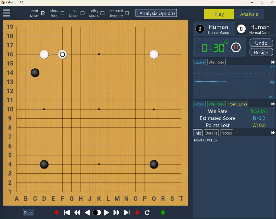This screenshot has height=219, width=276.
Task: Jump to next mistake with red right arrow
Action: (x=137, y=212)
